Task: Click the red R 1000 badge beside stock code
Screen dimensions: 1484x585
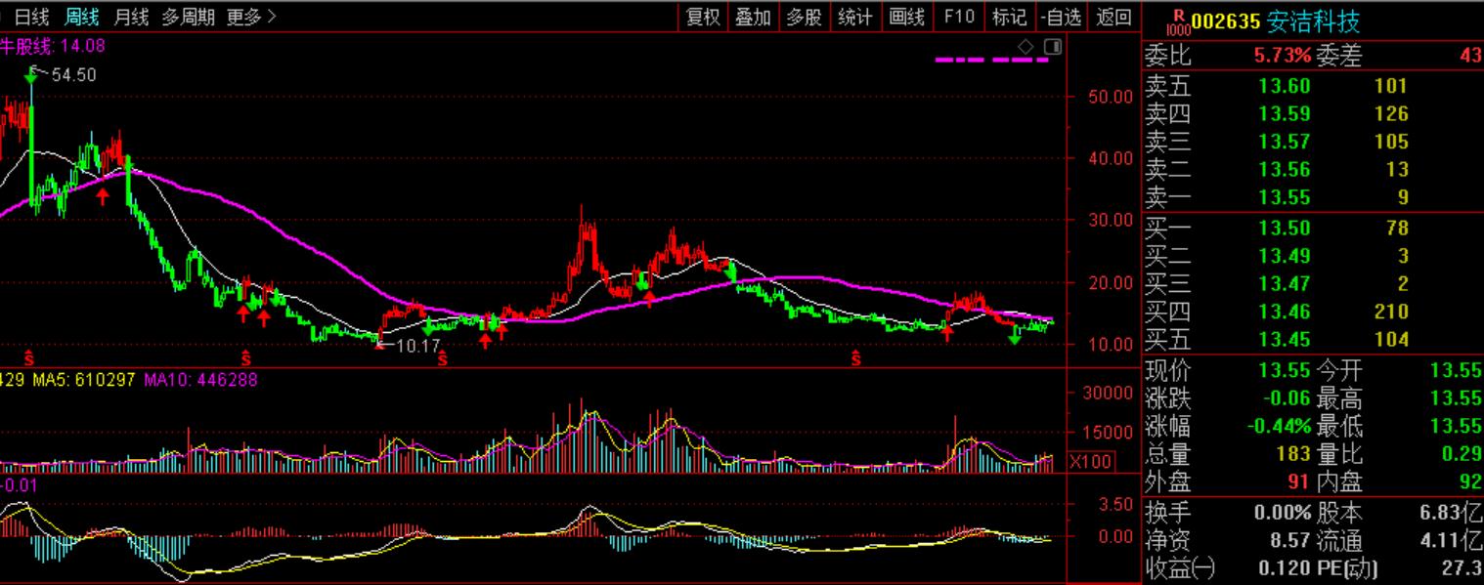Action: point(1178,22)
